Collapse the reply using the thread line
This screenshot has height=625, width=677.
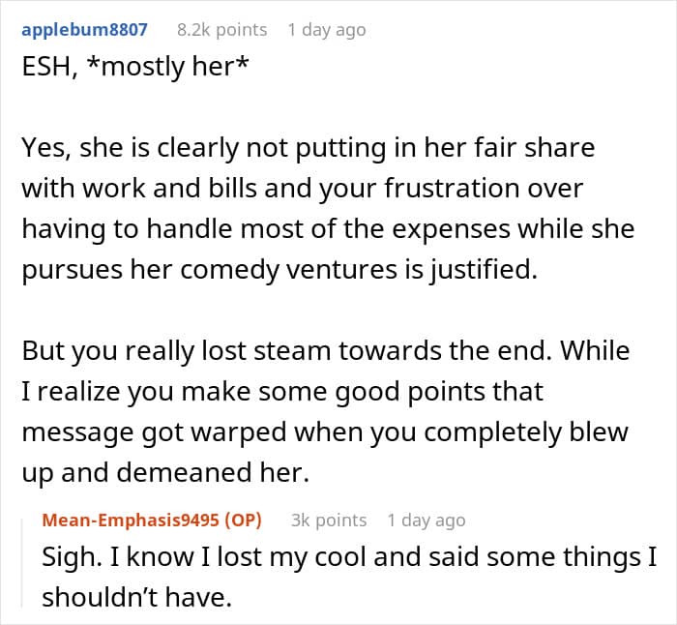pyautogui.click(x=22, y=564)
